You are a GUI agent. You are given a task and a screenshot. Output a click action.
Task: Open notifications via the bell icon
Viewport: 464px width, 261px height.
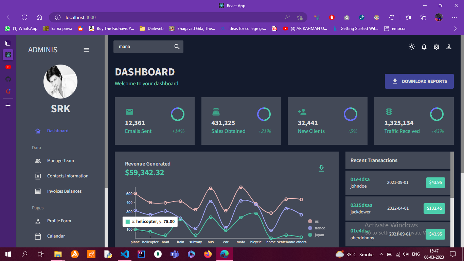coord(424,47)
